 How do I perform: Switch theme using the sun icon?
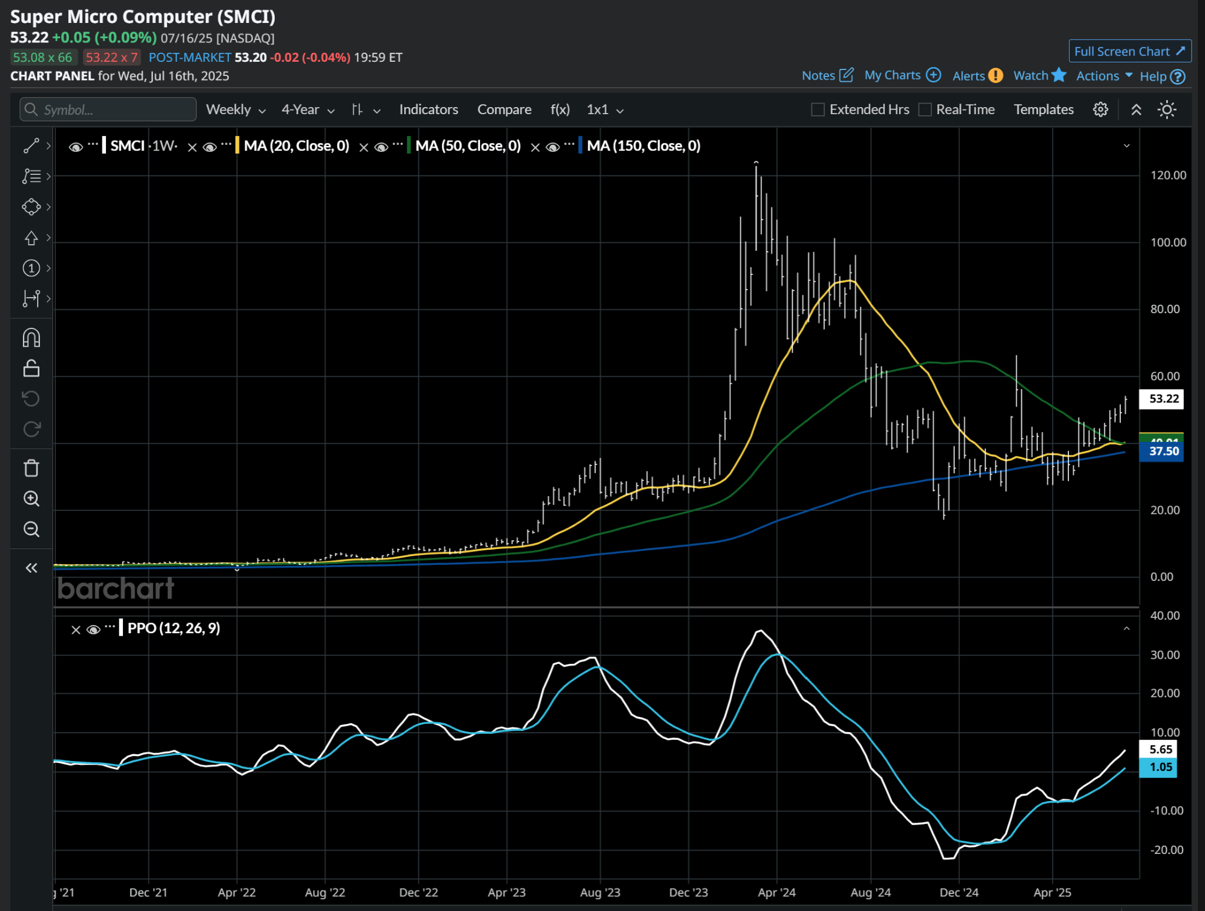(x=1167, y=109)
